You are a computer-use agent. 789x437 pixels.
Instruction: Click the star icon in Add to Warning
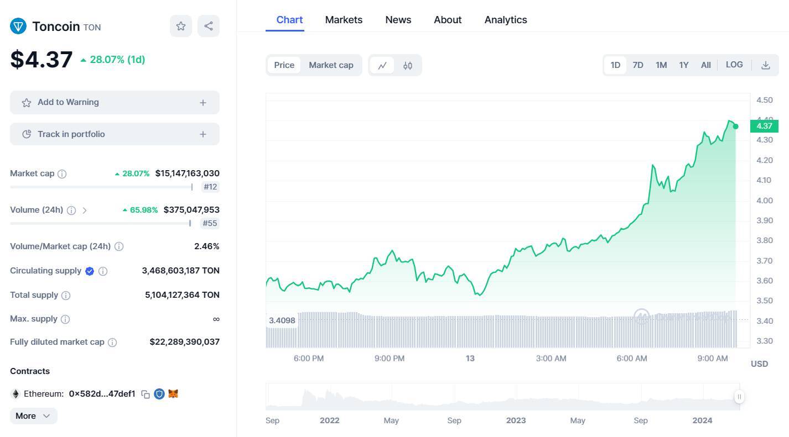(x=26, y=103)
